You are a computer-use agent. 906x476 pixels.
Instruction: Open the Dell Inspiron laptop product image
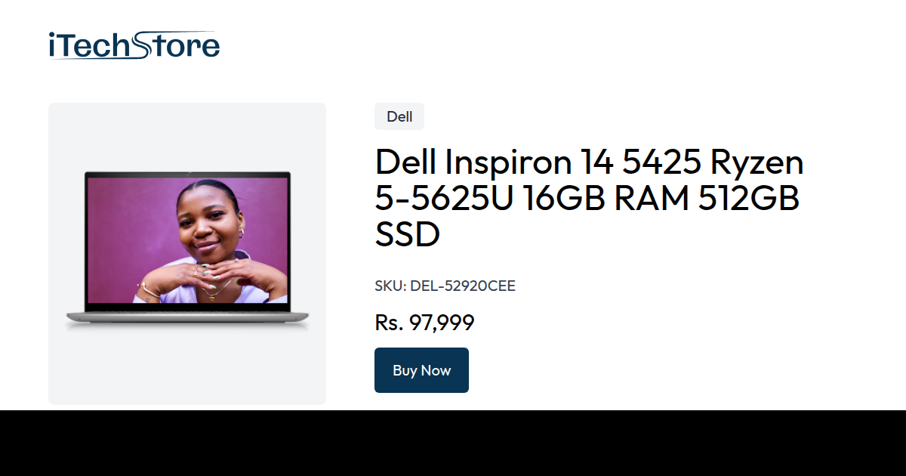[x=187, y=251]
